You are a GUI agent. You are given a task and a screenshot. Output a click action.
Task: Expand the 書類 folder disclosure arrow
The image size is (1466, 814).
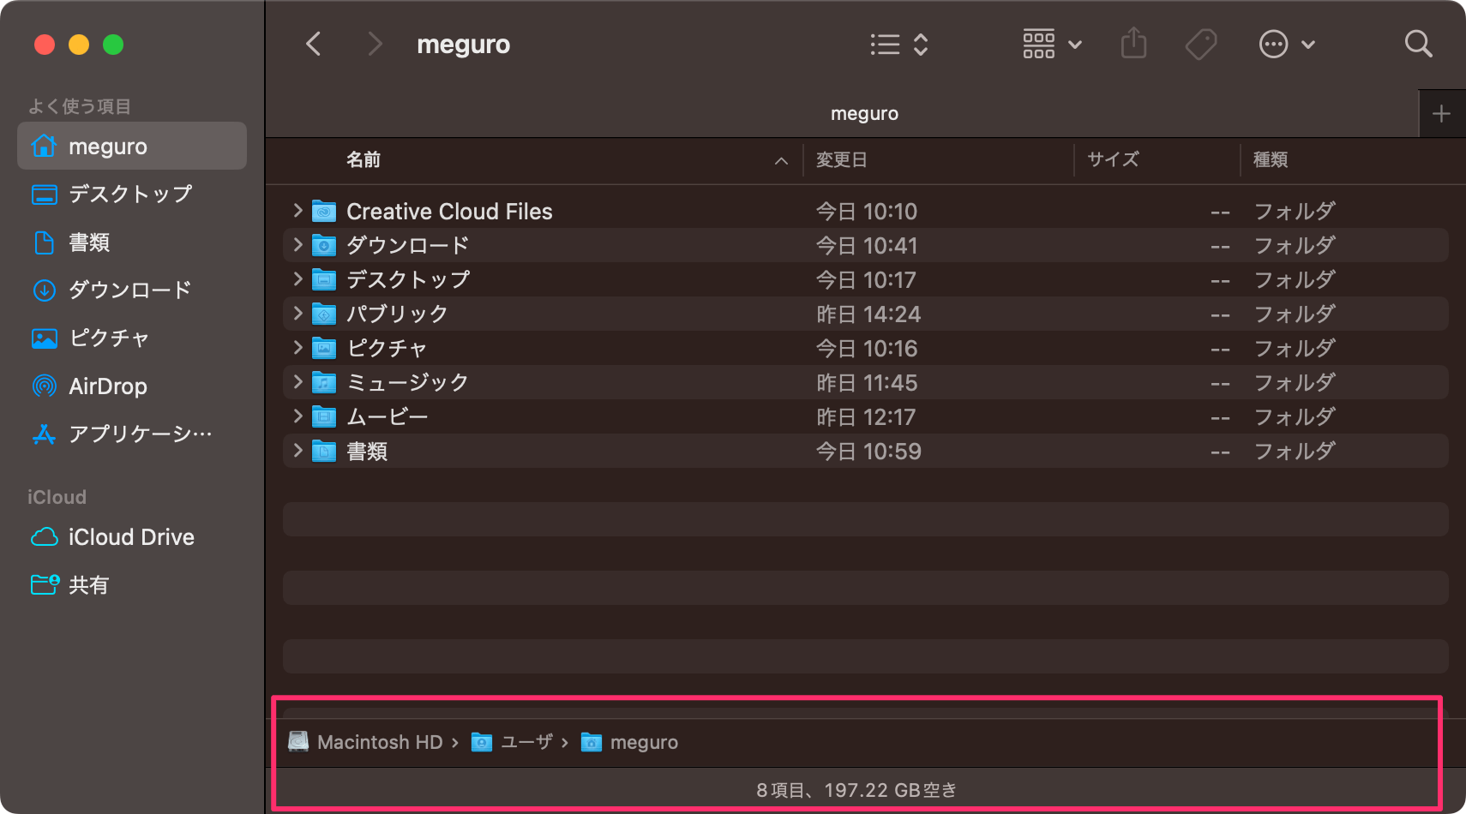pos(297,451)
